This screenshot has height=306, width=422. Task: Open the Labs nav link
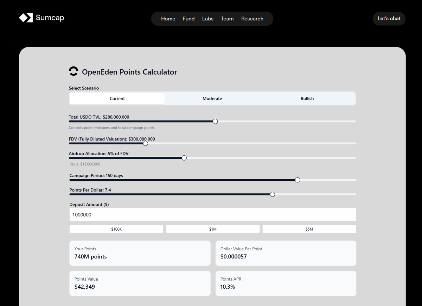click(208, 19)
